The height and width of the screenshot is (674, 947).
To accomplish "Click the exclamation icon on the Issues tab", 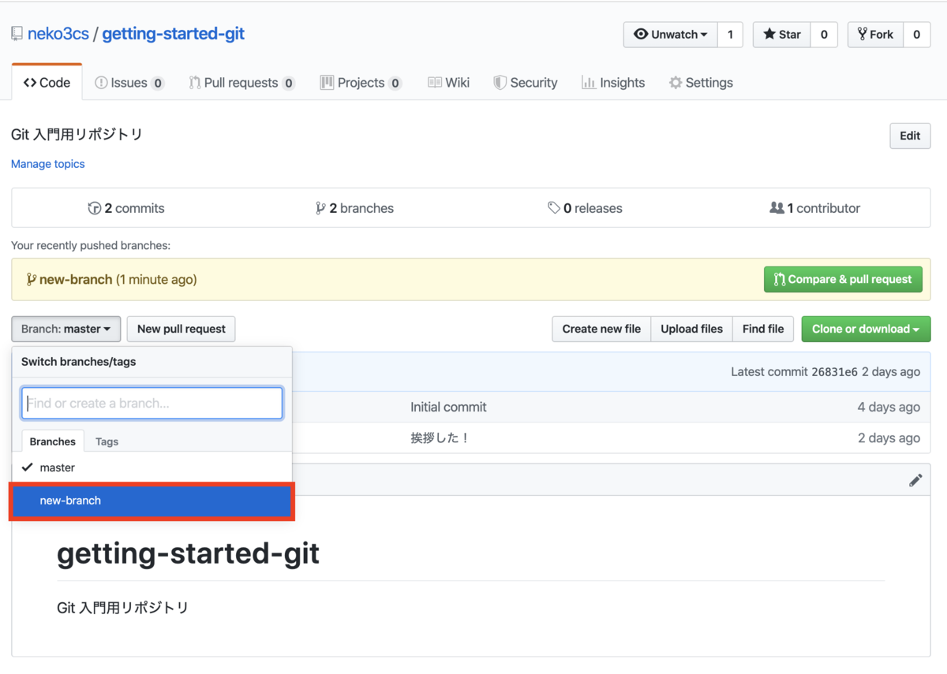I will click(101, 83).
